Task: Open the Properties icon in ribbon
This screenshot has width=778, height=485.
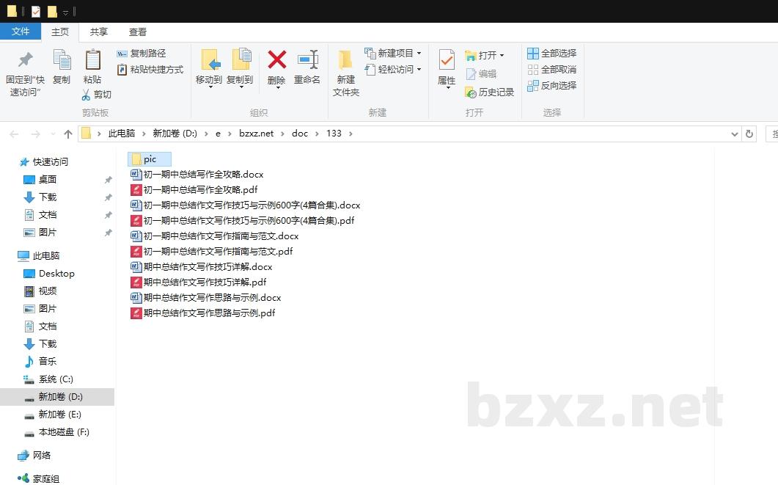Action: [447, 60]
